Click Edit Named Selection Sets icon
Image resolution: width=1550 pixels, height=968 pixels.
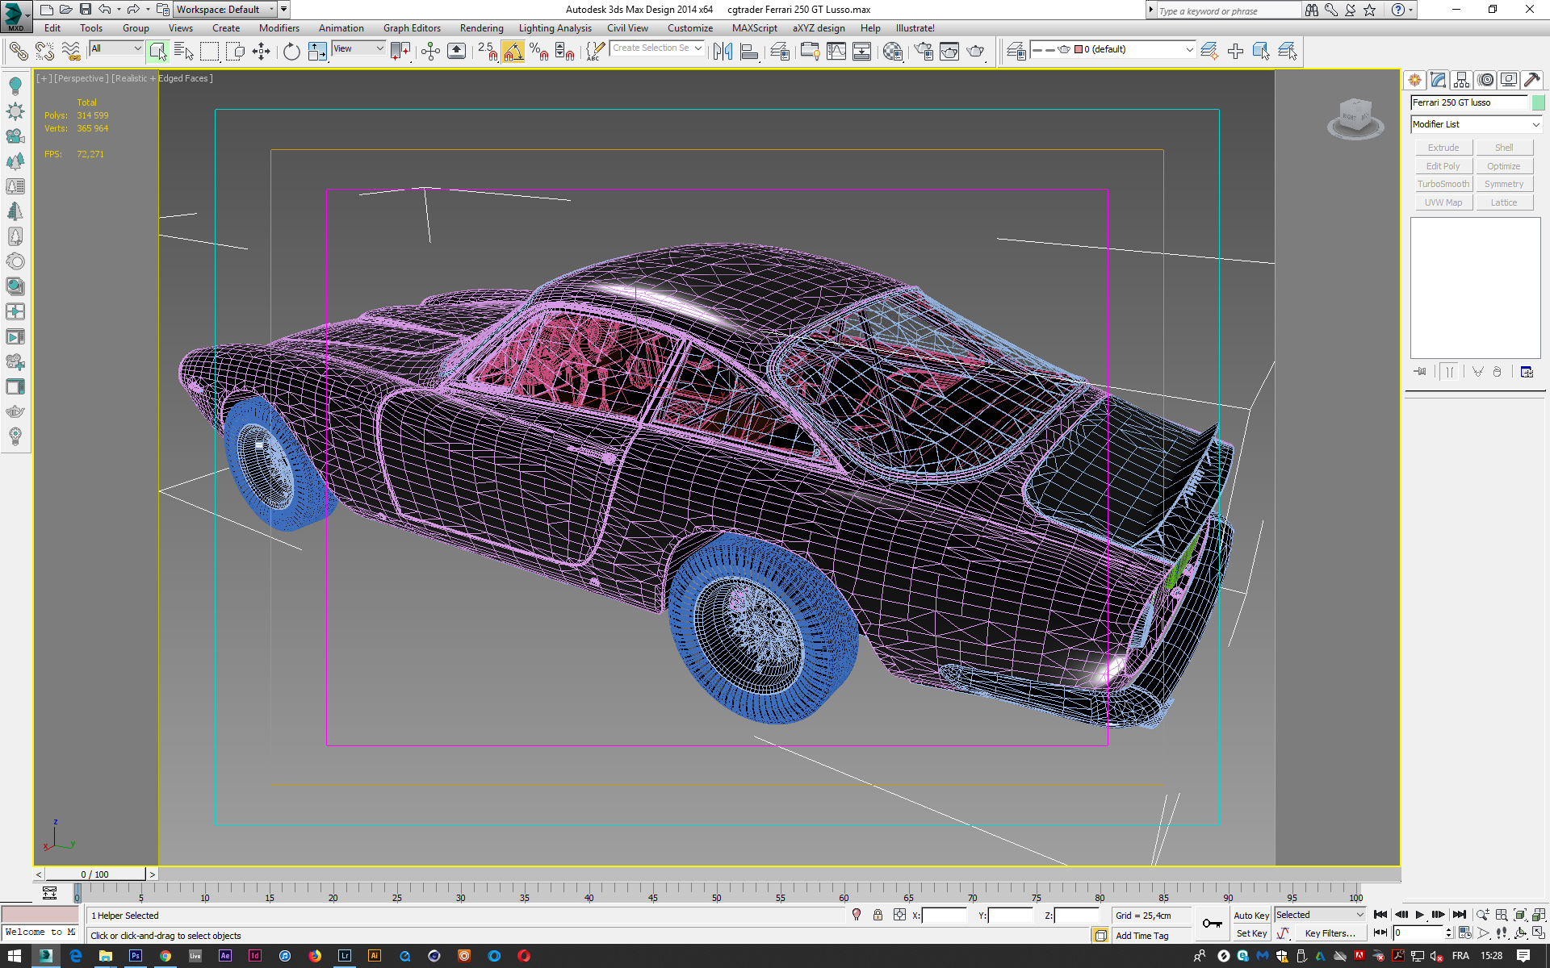pyautogui.click(x=594, y=52)
